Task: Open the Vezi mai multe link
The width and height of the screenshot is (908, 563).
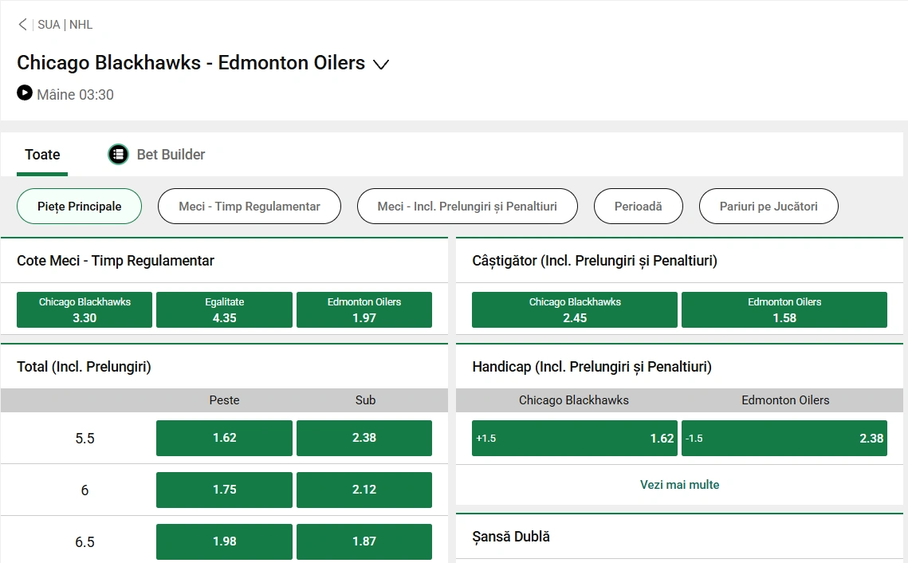Action: [x=679, y=485]
